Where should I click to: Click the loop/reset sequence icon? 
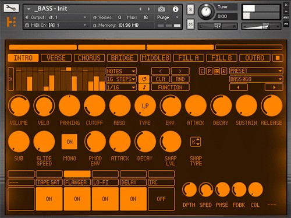[144, 79]
